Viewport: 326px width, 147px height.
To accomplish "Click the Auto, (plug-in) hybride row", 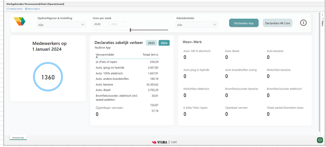I will coord(127,67).
